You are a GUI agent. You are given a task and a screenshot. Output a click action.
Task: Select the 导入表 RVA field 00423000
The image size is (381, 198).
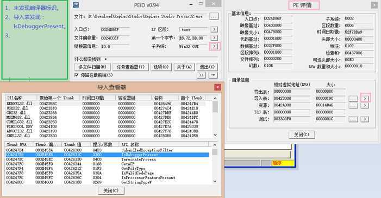click(x=292, y=99)
